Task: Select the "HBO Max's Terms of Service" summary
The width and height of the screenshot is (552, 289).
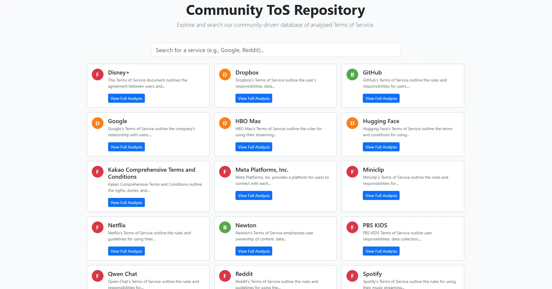Action: [x=279, y=132]
